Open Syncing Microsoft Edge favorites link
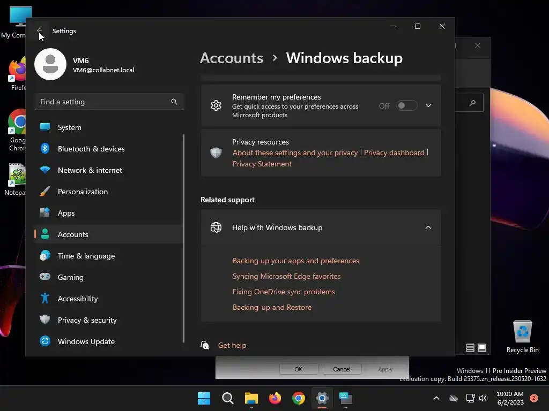This screenshot has width=549, height=411. click(286, 276)
